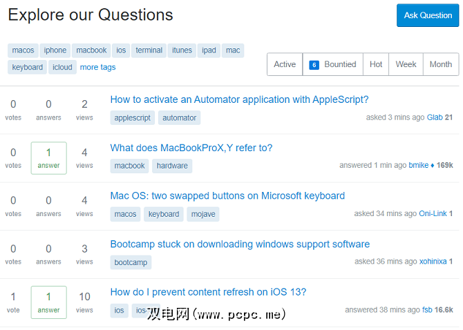Open the Bootcamp stuck downloading question

240,244
